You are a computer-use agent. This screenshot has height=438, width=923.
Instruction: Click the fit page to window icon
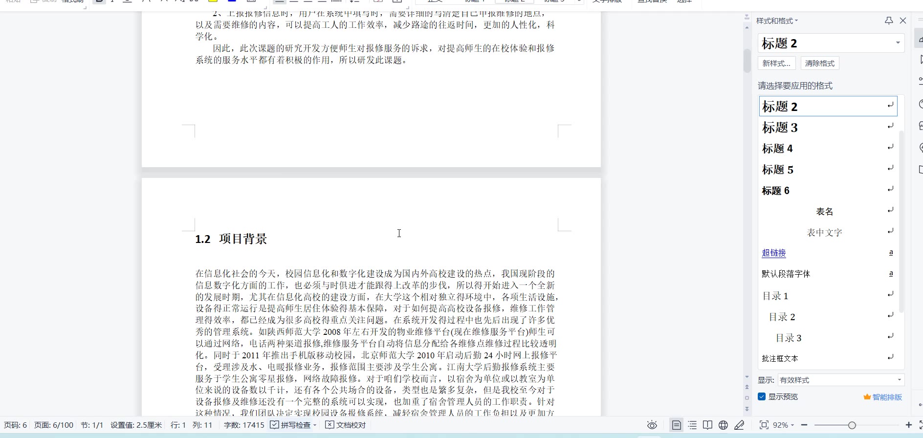point(764,425)
